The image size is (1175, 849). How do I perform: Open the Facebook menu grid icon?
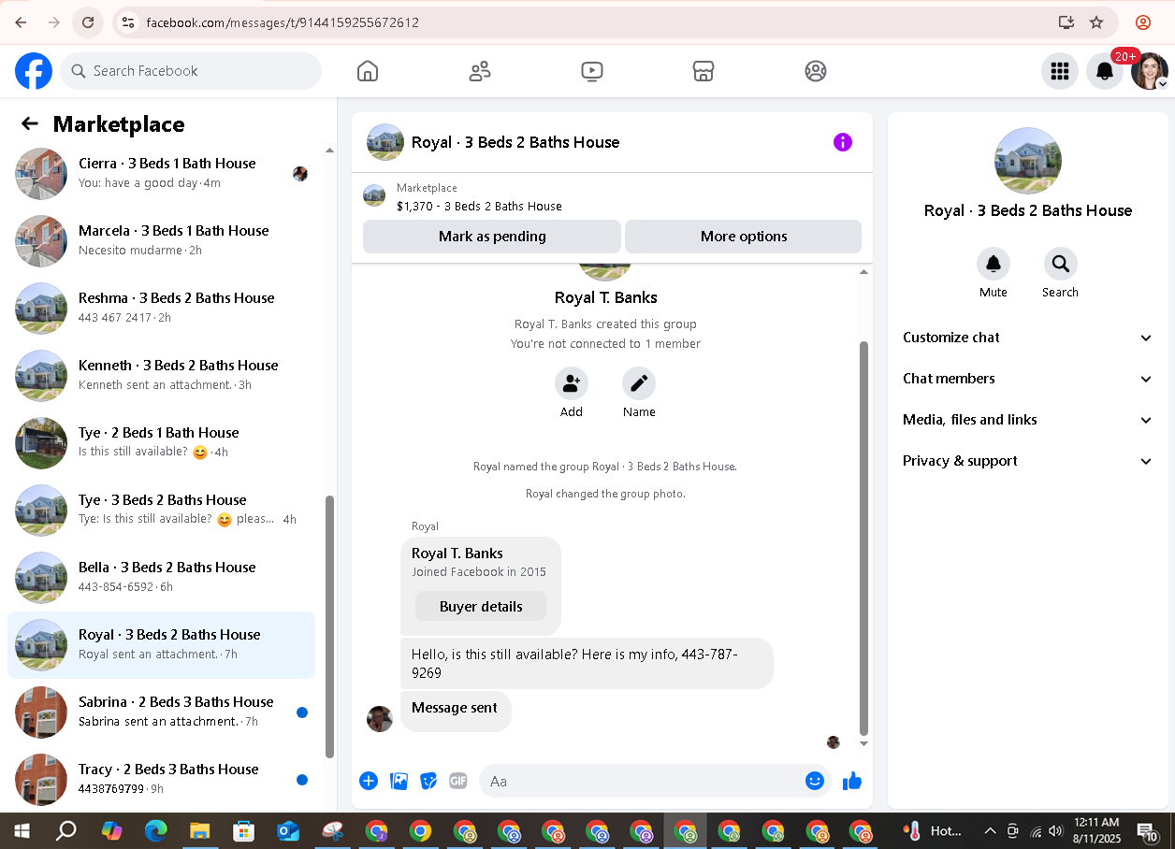click(x=1060, y=71)
